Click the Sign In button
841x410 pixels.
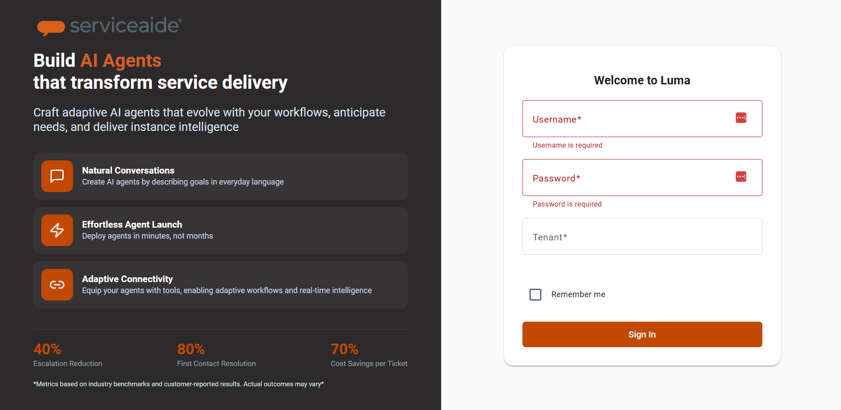642,334
